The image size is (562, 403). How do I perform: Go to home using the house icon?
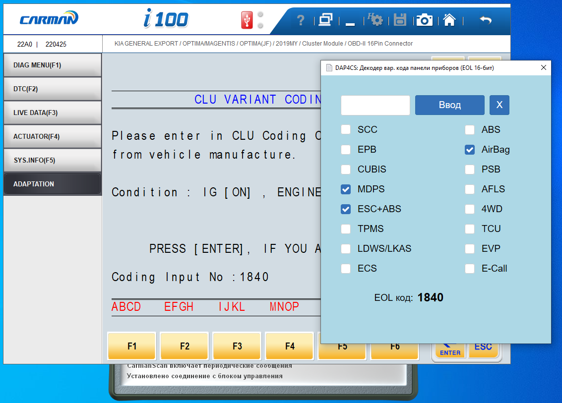tap(449, 20)
